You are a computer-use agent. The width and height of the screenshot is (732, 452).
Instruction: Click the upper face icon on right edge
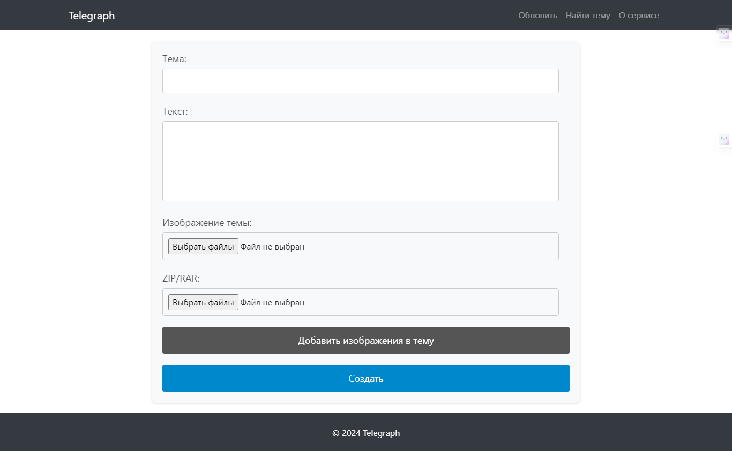(x=724, y=33)
